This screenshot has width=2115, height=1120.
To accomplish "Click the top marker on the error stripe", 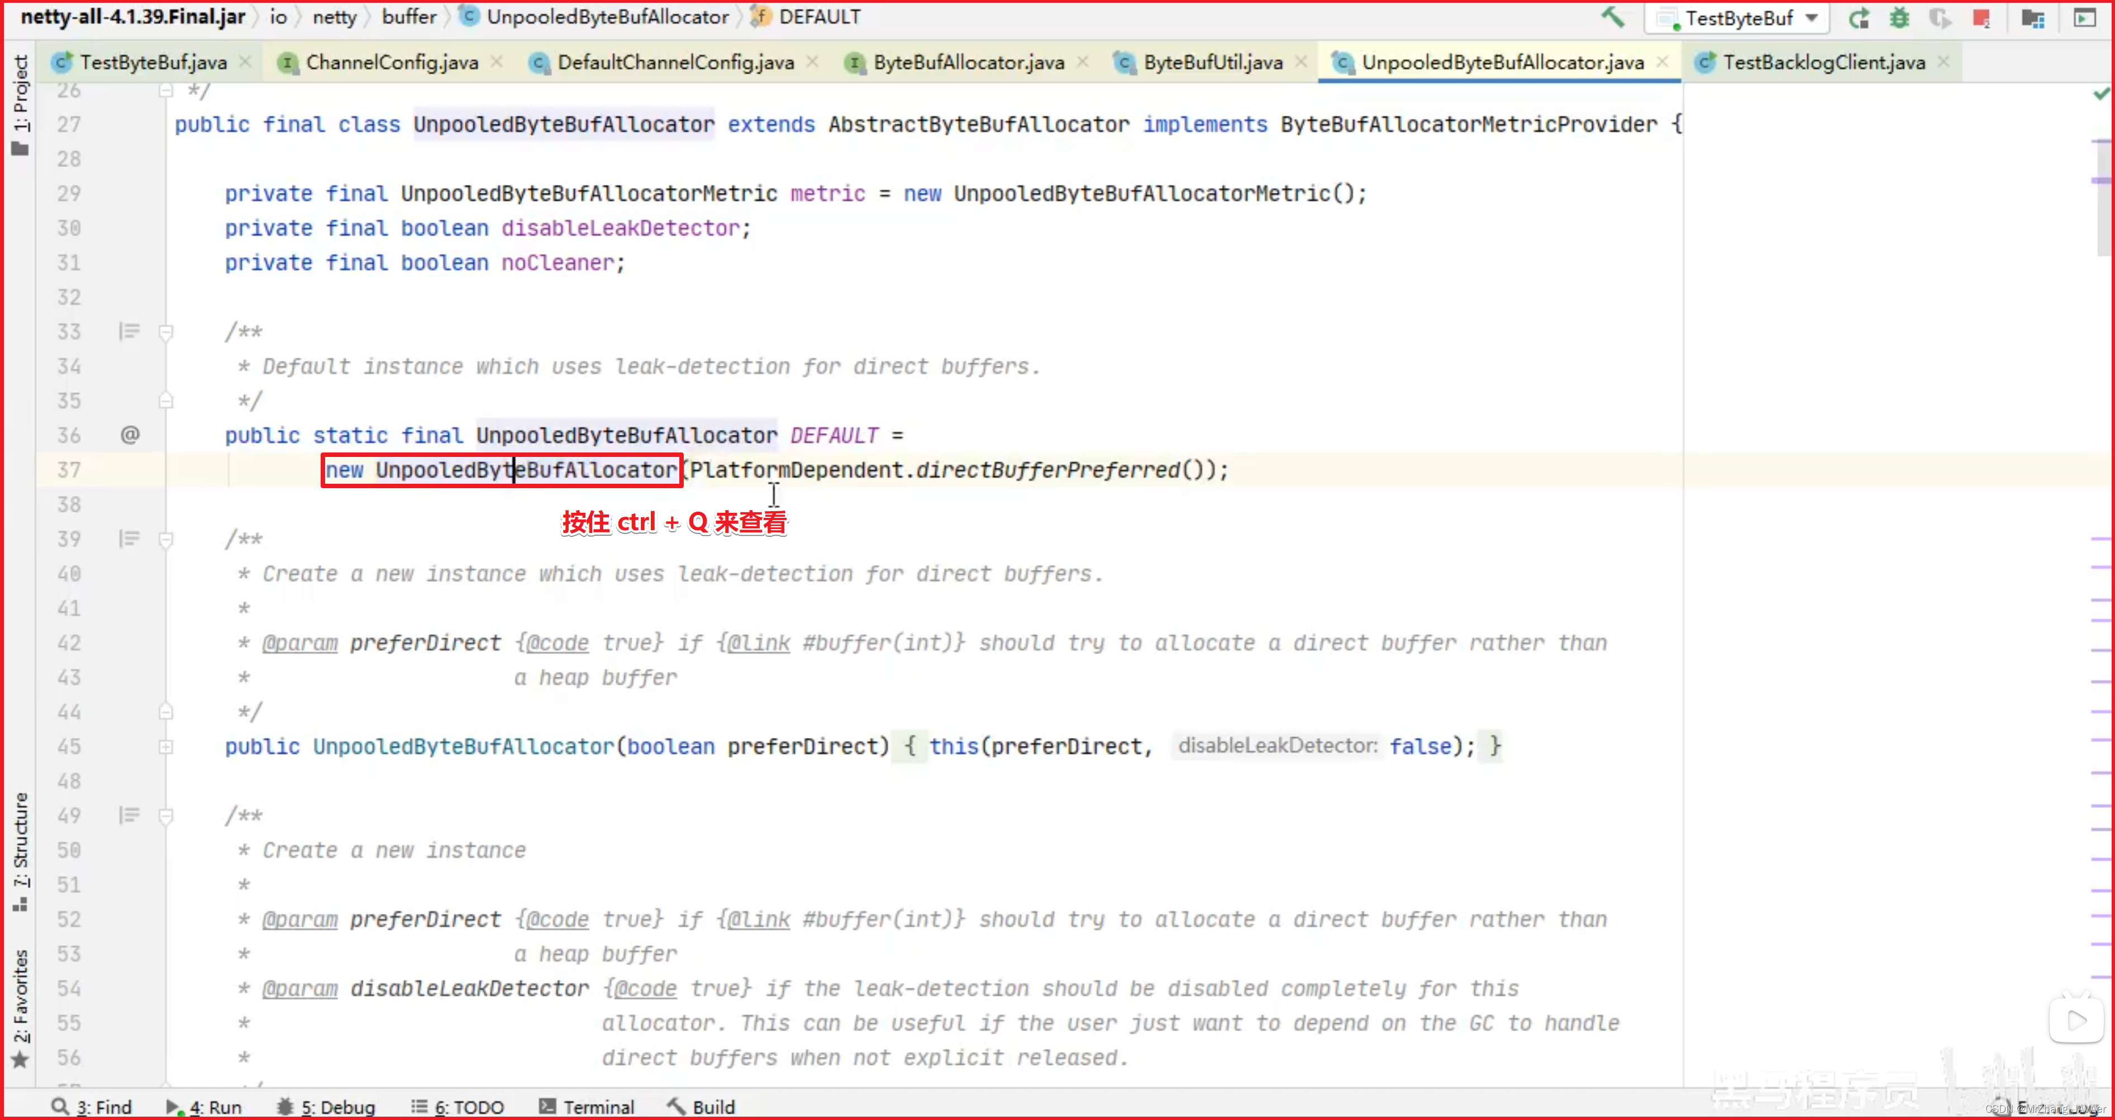I will pyautogui.click(x=2101, y=141).
